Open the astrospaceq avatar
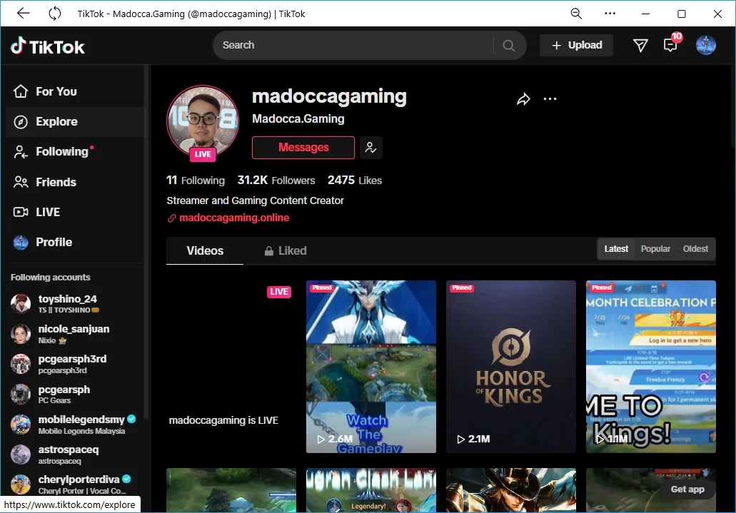Viewport: 736px width, 513px height. [x=21, y=454]
